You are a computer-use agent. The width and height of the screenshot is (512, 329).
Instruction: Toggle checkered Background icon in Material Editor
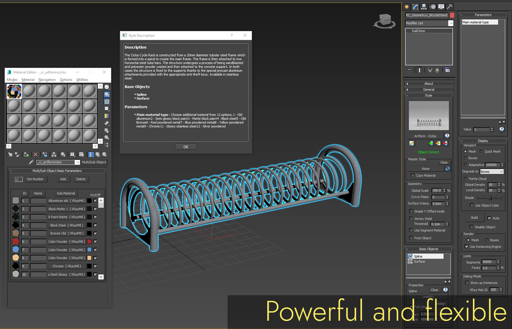[x=107, y=101]
